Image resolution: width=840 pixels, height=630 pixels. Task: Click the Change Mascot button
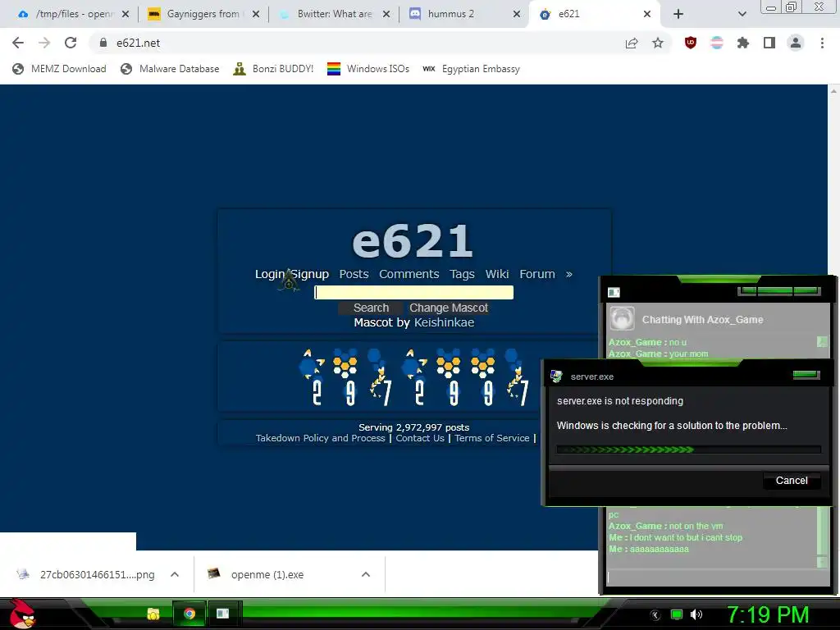pyautogui.click(x=449, y=308)
